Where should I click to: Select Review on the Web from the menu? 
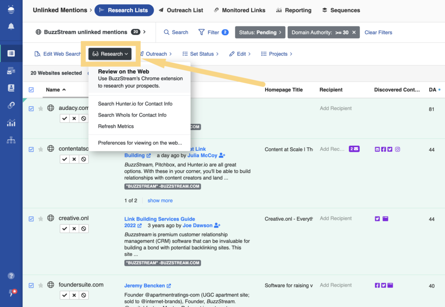[123, 72]
